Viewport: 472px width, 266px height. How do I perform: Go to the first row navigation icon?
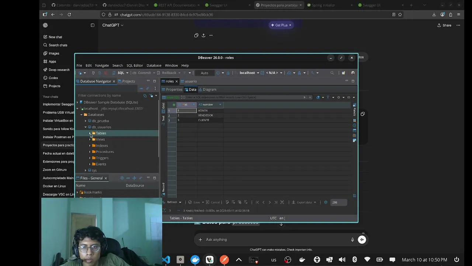257,202
